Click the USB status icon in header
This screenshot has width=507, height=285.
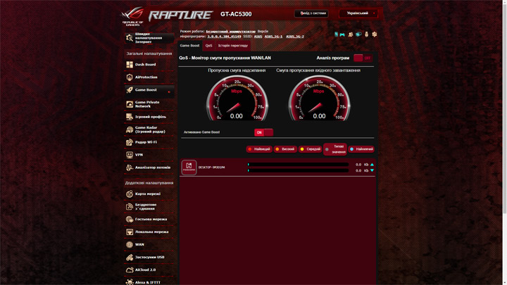point(366,34)
